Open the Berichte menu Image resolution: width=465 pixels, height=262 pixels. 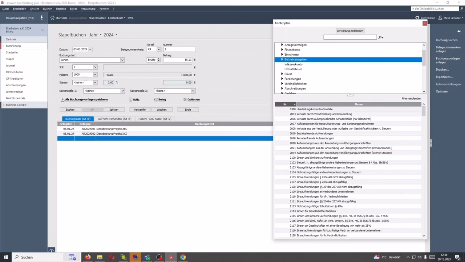61,9
